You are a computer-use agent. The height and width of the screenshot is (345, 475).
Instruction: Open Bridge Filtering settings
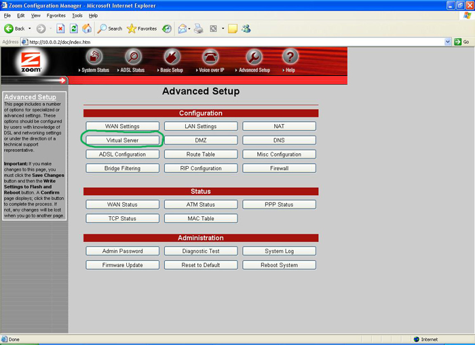click(122, 168)
